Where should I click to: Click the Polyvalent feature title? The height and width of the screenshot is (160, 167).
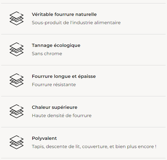point(44,138)
